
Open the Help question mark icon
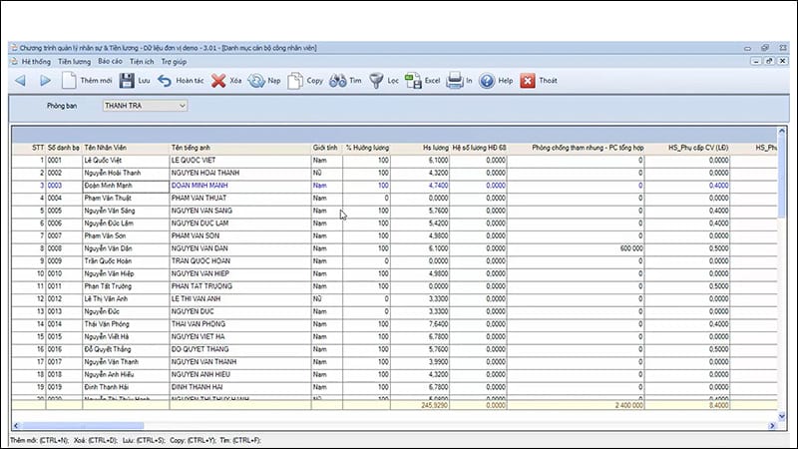[x=487, y=81]
